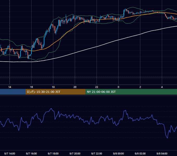This screenshot has width=177, height=156.
Task: Click the hour label 0 on time axis
Action: [x=118, y=87]
